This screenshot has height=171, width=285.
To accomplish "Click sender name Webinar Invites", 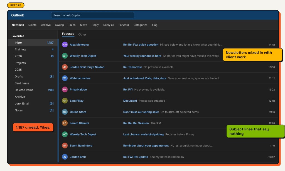I will click(80, 78).
